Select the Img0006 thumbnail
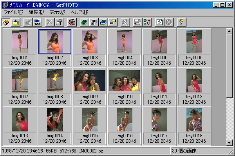235x156 pixels. click(x=194, y=42)
